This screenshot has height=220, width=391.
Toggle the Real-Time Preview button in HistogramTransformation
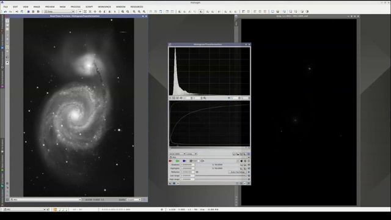(x=178, y=183)
